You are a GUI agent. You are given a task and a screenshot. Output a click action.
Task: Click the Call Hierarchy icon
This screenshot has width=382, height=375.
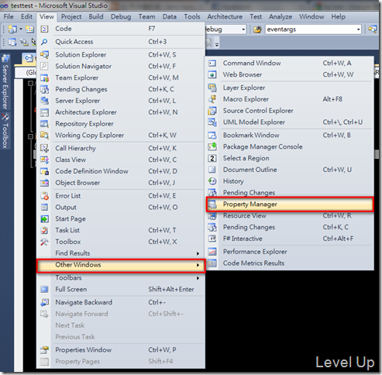44,148
